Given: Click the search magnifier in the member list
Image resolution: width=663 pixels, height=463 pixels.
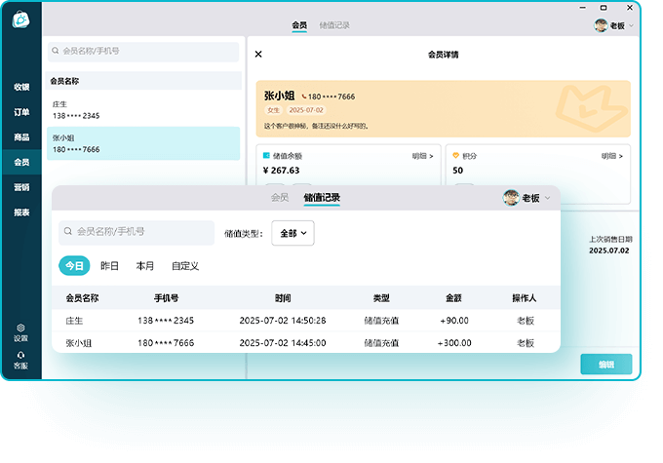Looking at the screenshot, I should click(x=56, y=51).
